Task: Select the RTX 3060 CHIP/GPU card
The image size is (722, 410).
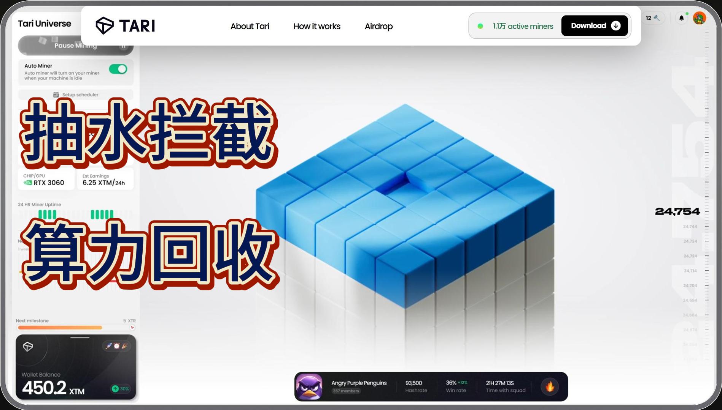Action: tap(46, 179)
